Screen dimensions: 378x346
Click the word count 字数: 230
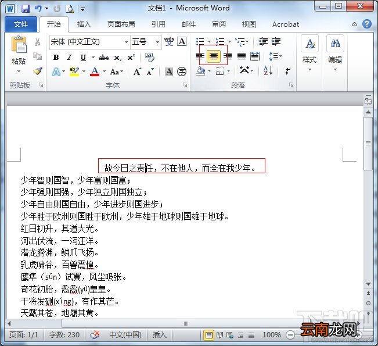tap(64, 334)
